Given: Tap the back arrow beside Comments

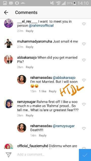Looking at the screenshot, I should 6,12.
